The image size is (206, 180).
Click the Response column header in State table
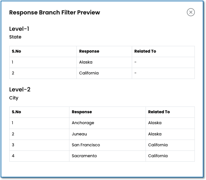(89, 51)
